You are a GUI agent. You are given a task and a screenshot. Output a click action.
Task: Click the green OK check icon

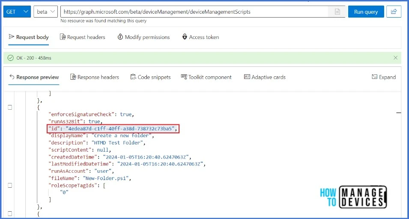point(11,58)
